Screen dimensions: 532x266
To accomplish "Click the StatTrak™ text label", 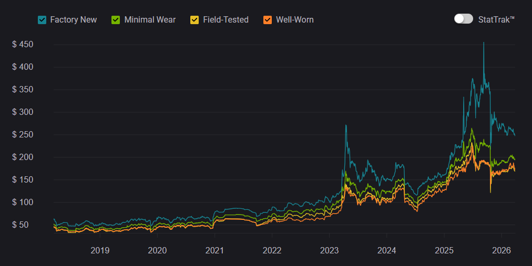I will pos(496,19).
